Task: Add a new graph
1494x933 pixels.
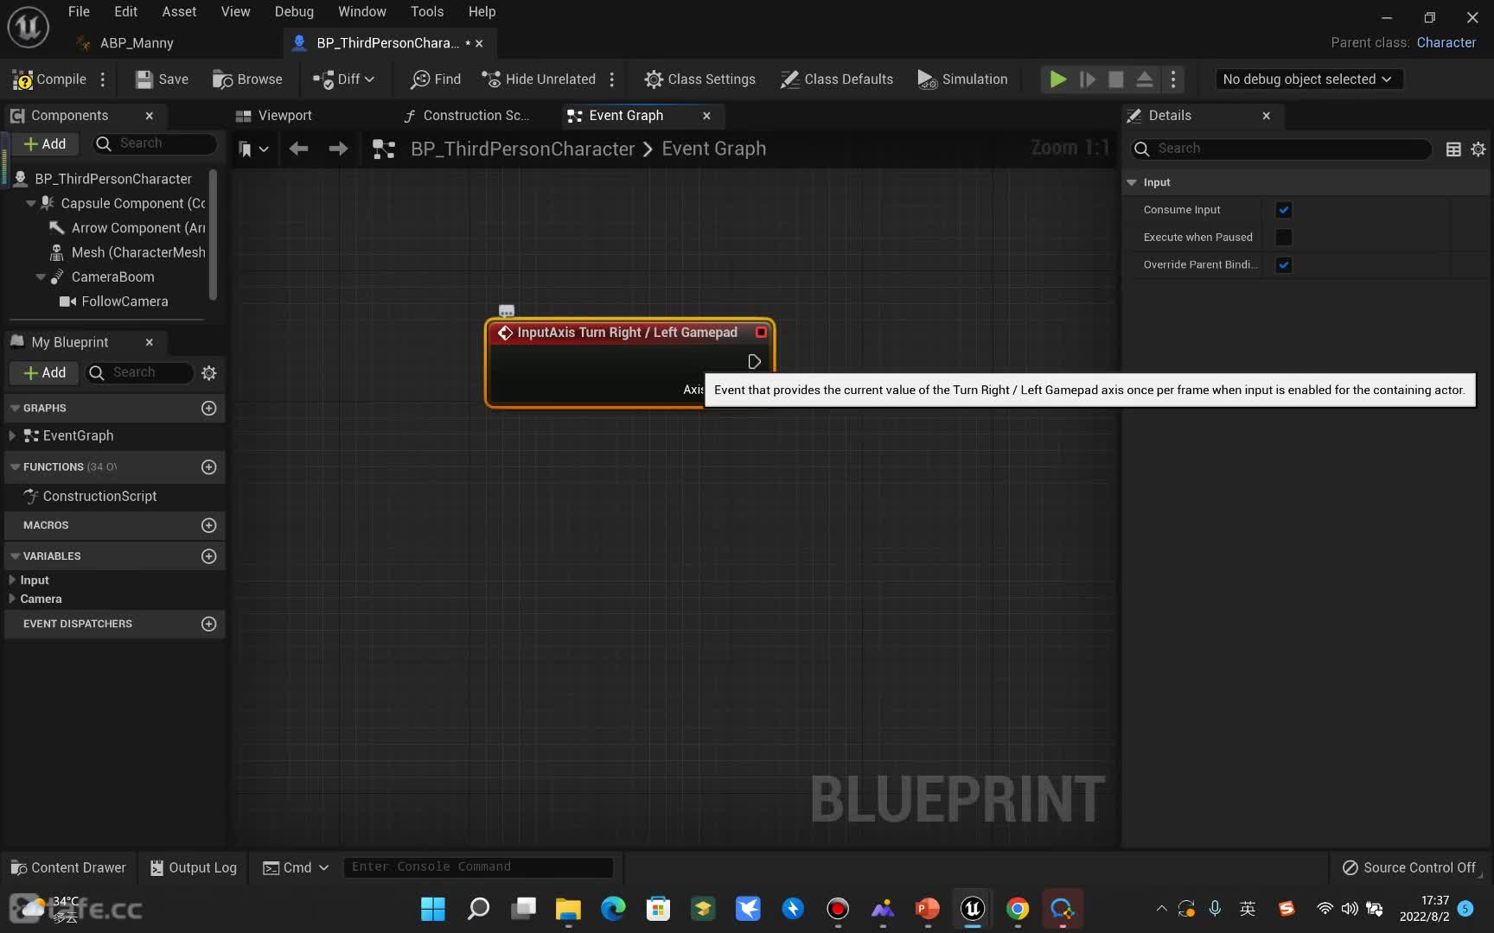Action: 208,408
